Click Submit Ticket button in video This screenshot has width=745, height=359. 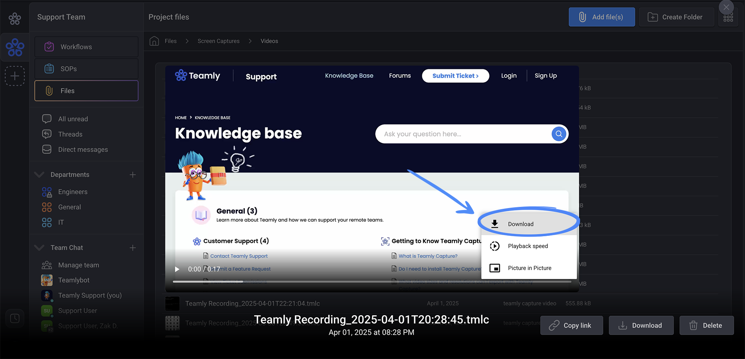(456, 76)
